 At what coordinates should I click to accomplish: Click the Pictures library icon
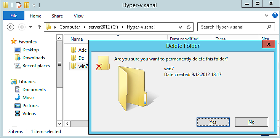point(18,106)
